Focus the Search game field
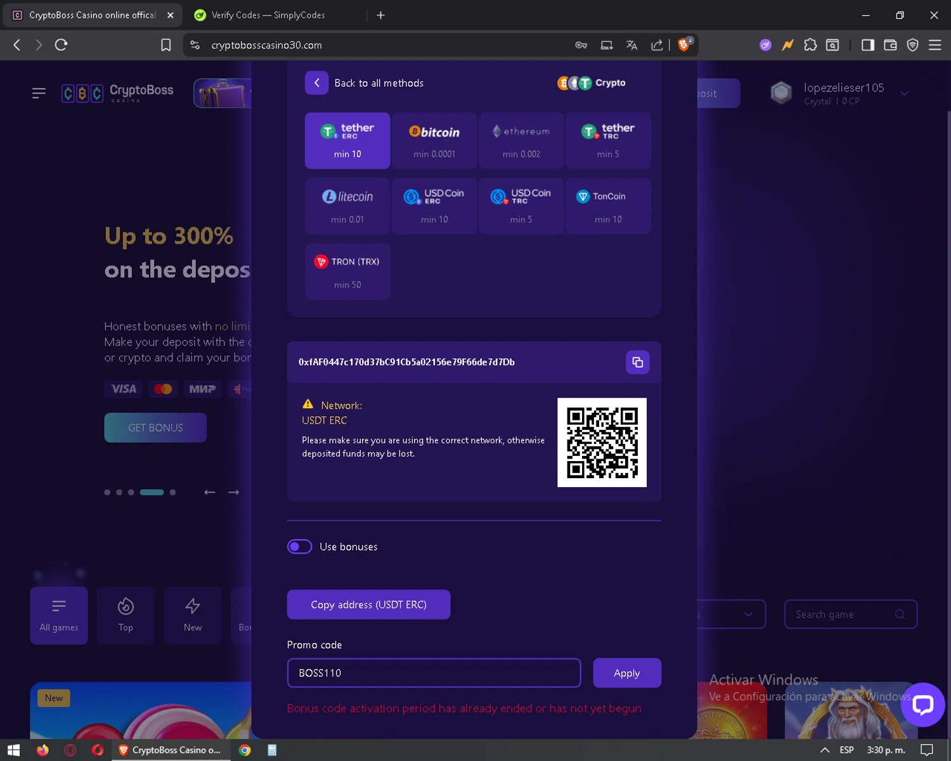 pos(850,614)
